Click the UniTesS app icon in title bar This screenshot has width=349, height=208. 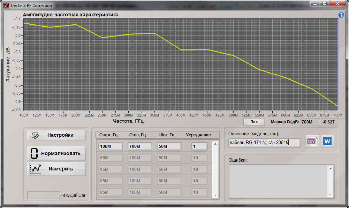coord(6,5)
